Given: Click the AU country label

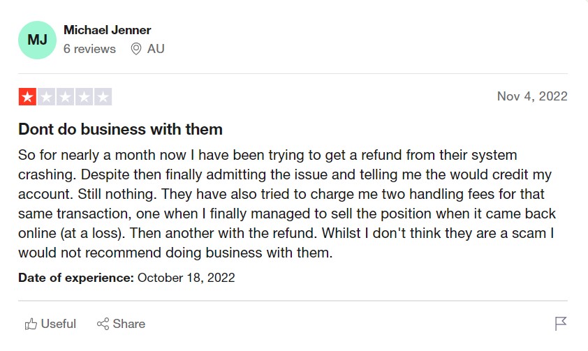Looking at the screenshot, I should 156,49.
